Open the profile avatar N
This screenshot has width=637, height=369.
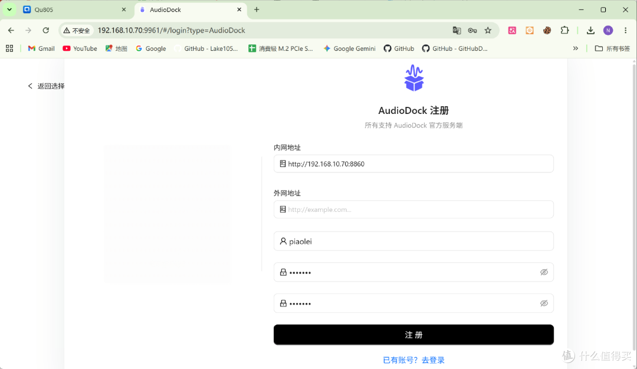(608, 30)
